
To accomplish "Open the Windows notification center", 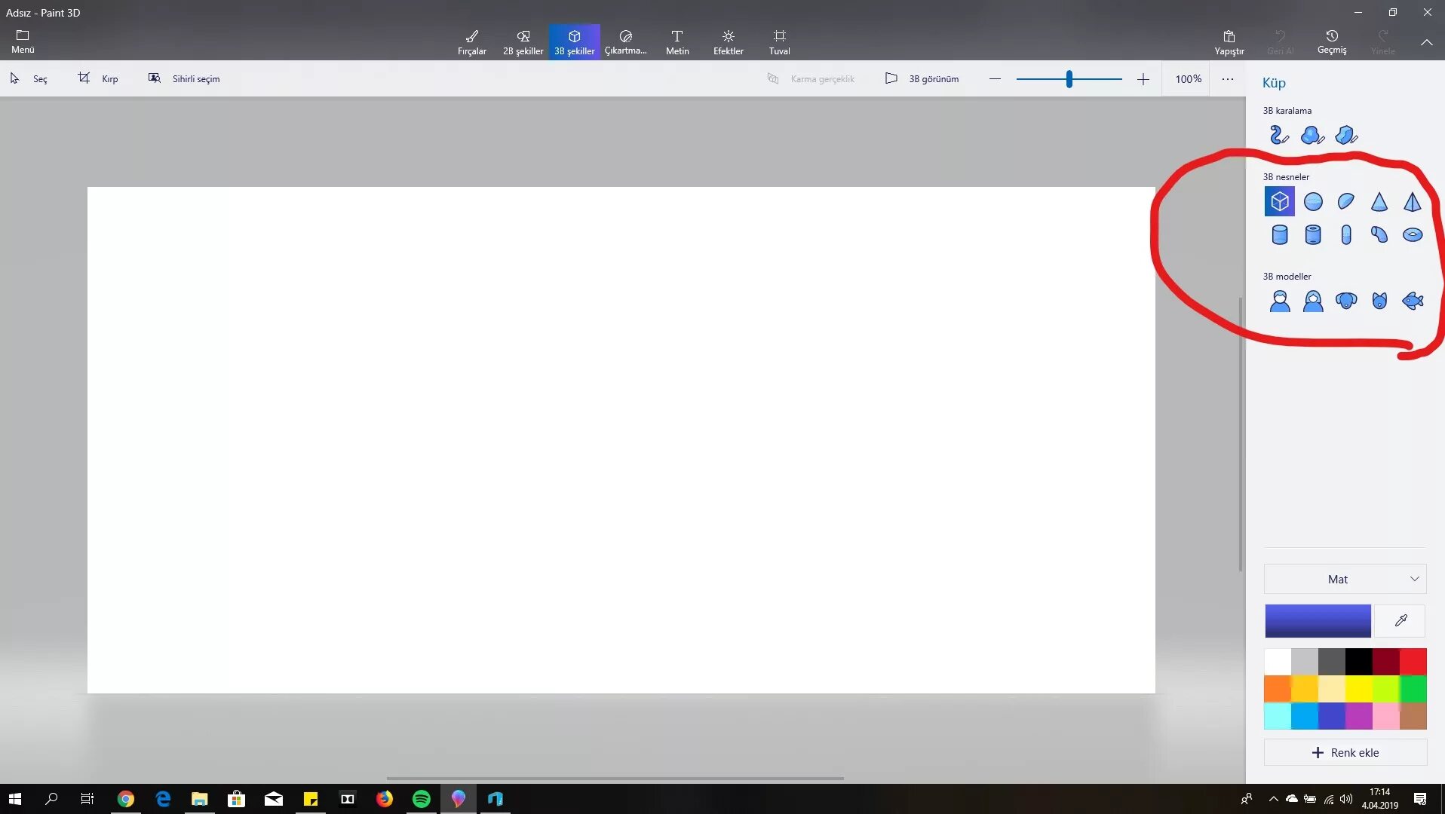I will 1420,799.
